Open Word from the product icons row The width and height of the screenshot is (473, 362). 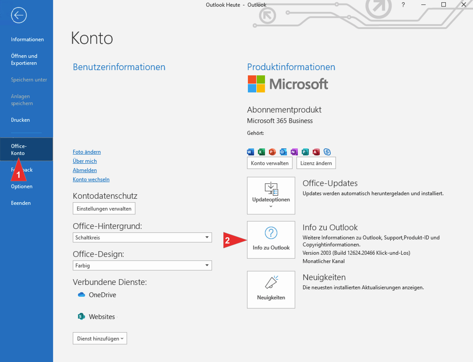[x=250, y=152]
